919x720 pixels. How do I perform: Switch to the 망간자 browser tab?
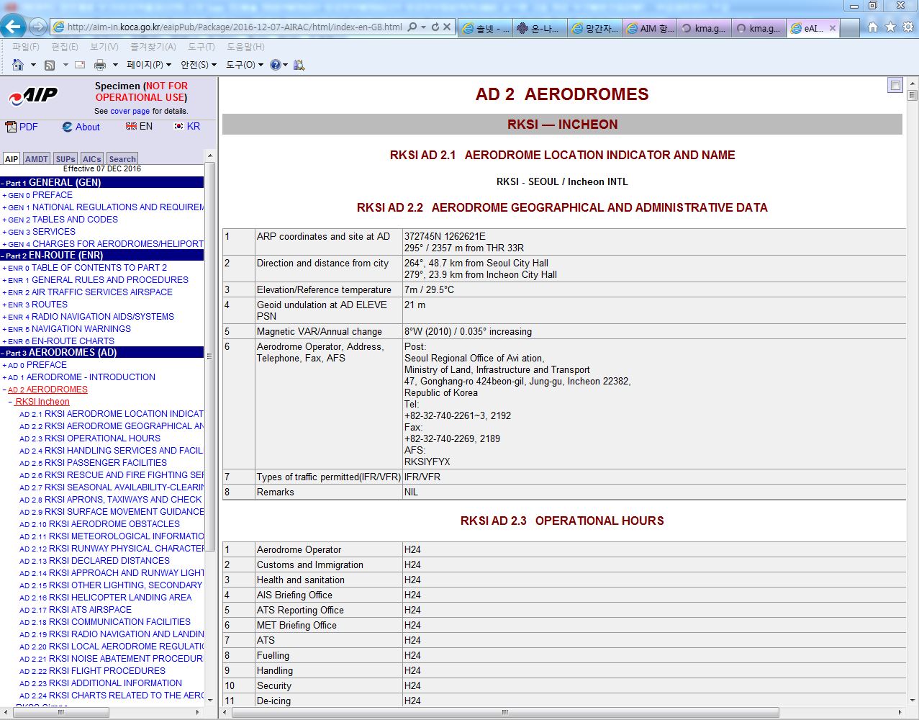tap(594, 28)
